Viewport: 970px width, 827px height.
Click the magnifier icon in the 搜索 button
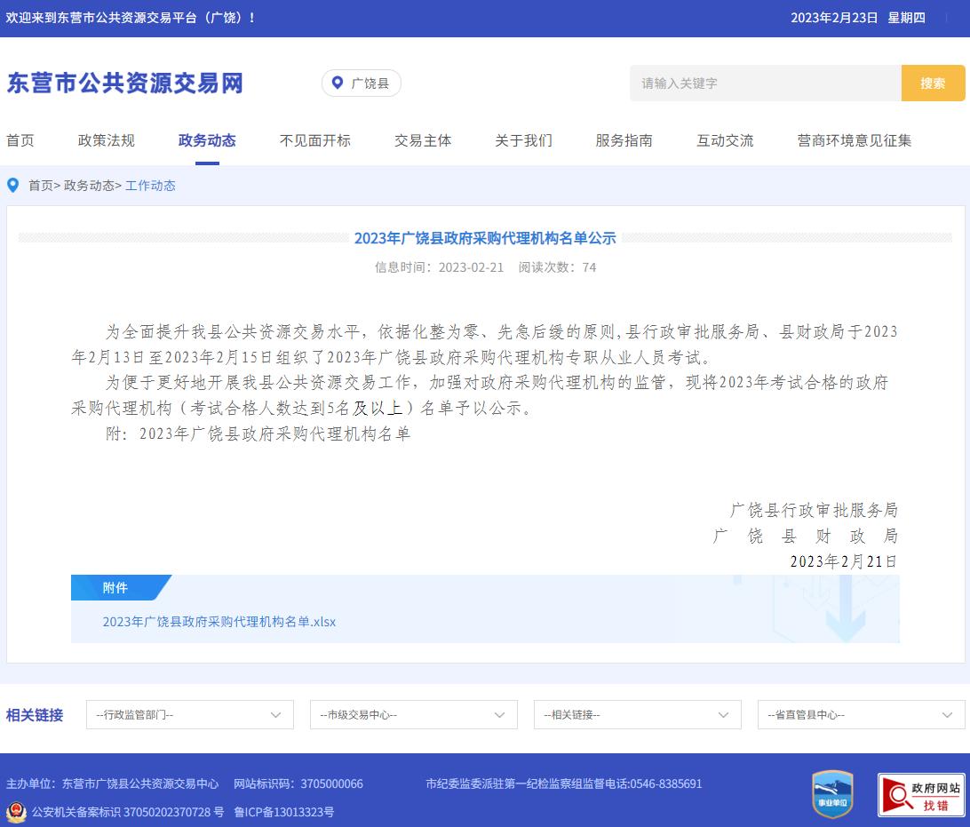pyautogui.click(x=934, y=83)
